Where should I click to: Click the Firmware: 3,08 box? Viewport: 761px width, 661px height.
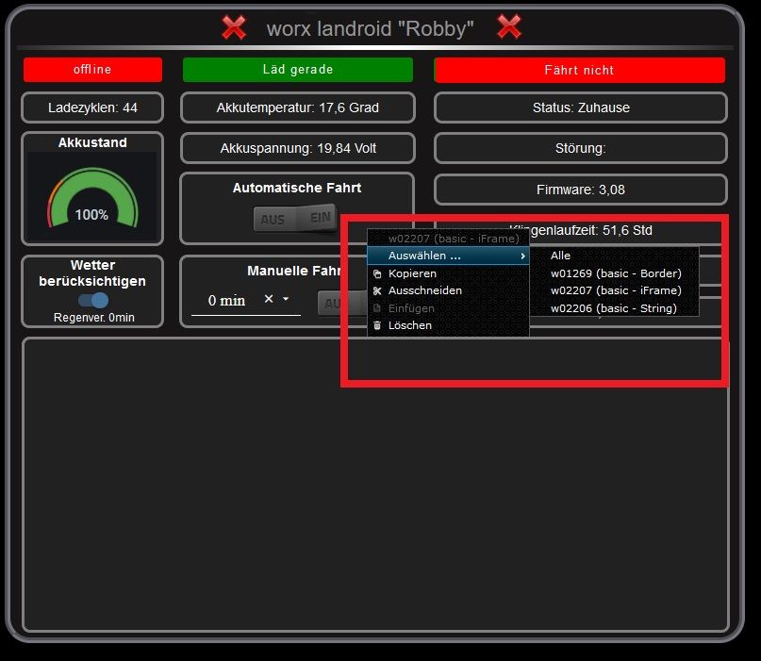581,190
